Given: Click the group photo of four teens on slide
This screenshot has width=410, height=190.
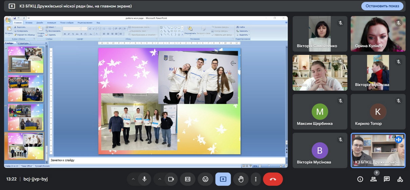Looking at the screenshot, I should click(x=198, y=77).
